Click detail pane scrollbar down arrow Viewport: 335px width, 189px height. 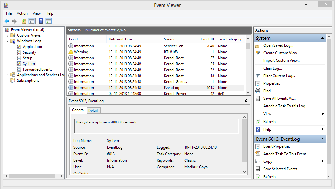(x=244, y=172)
